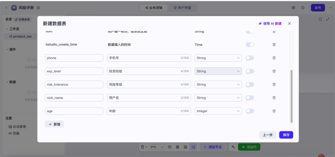This screenshot has width=335, height=157.
Task: Click the comment icon in bottom toolbar
Action: click(170, 147)
